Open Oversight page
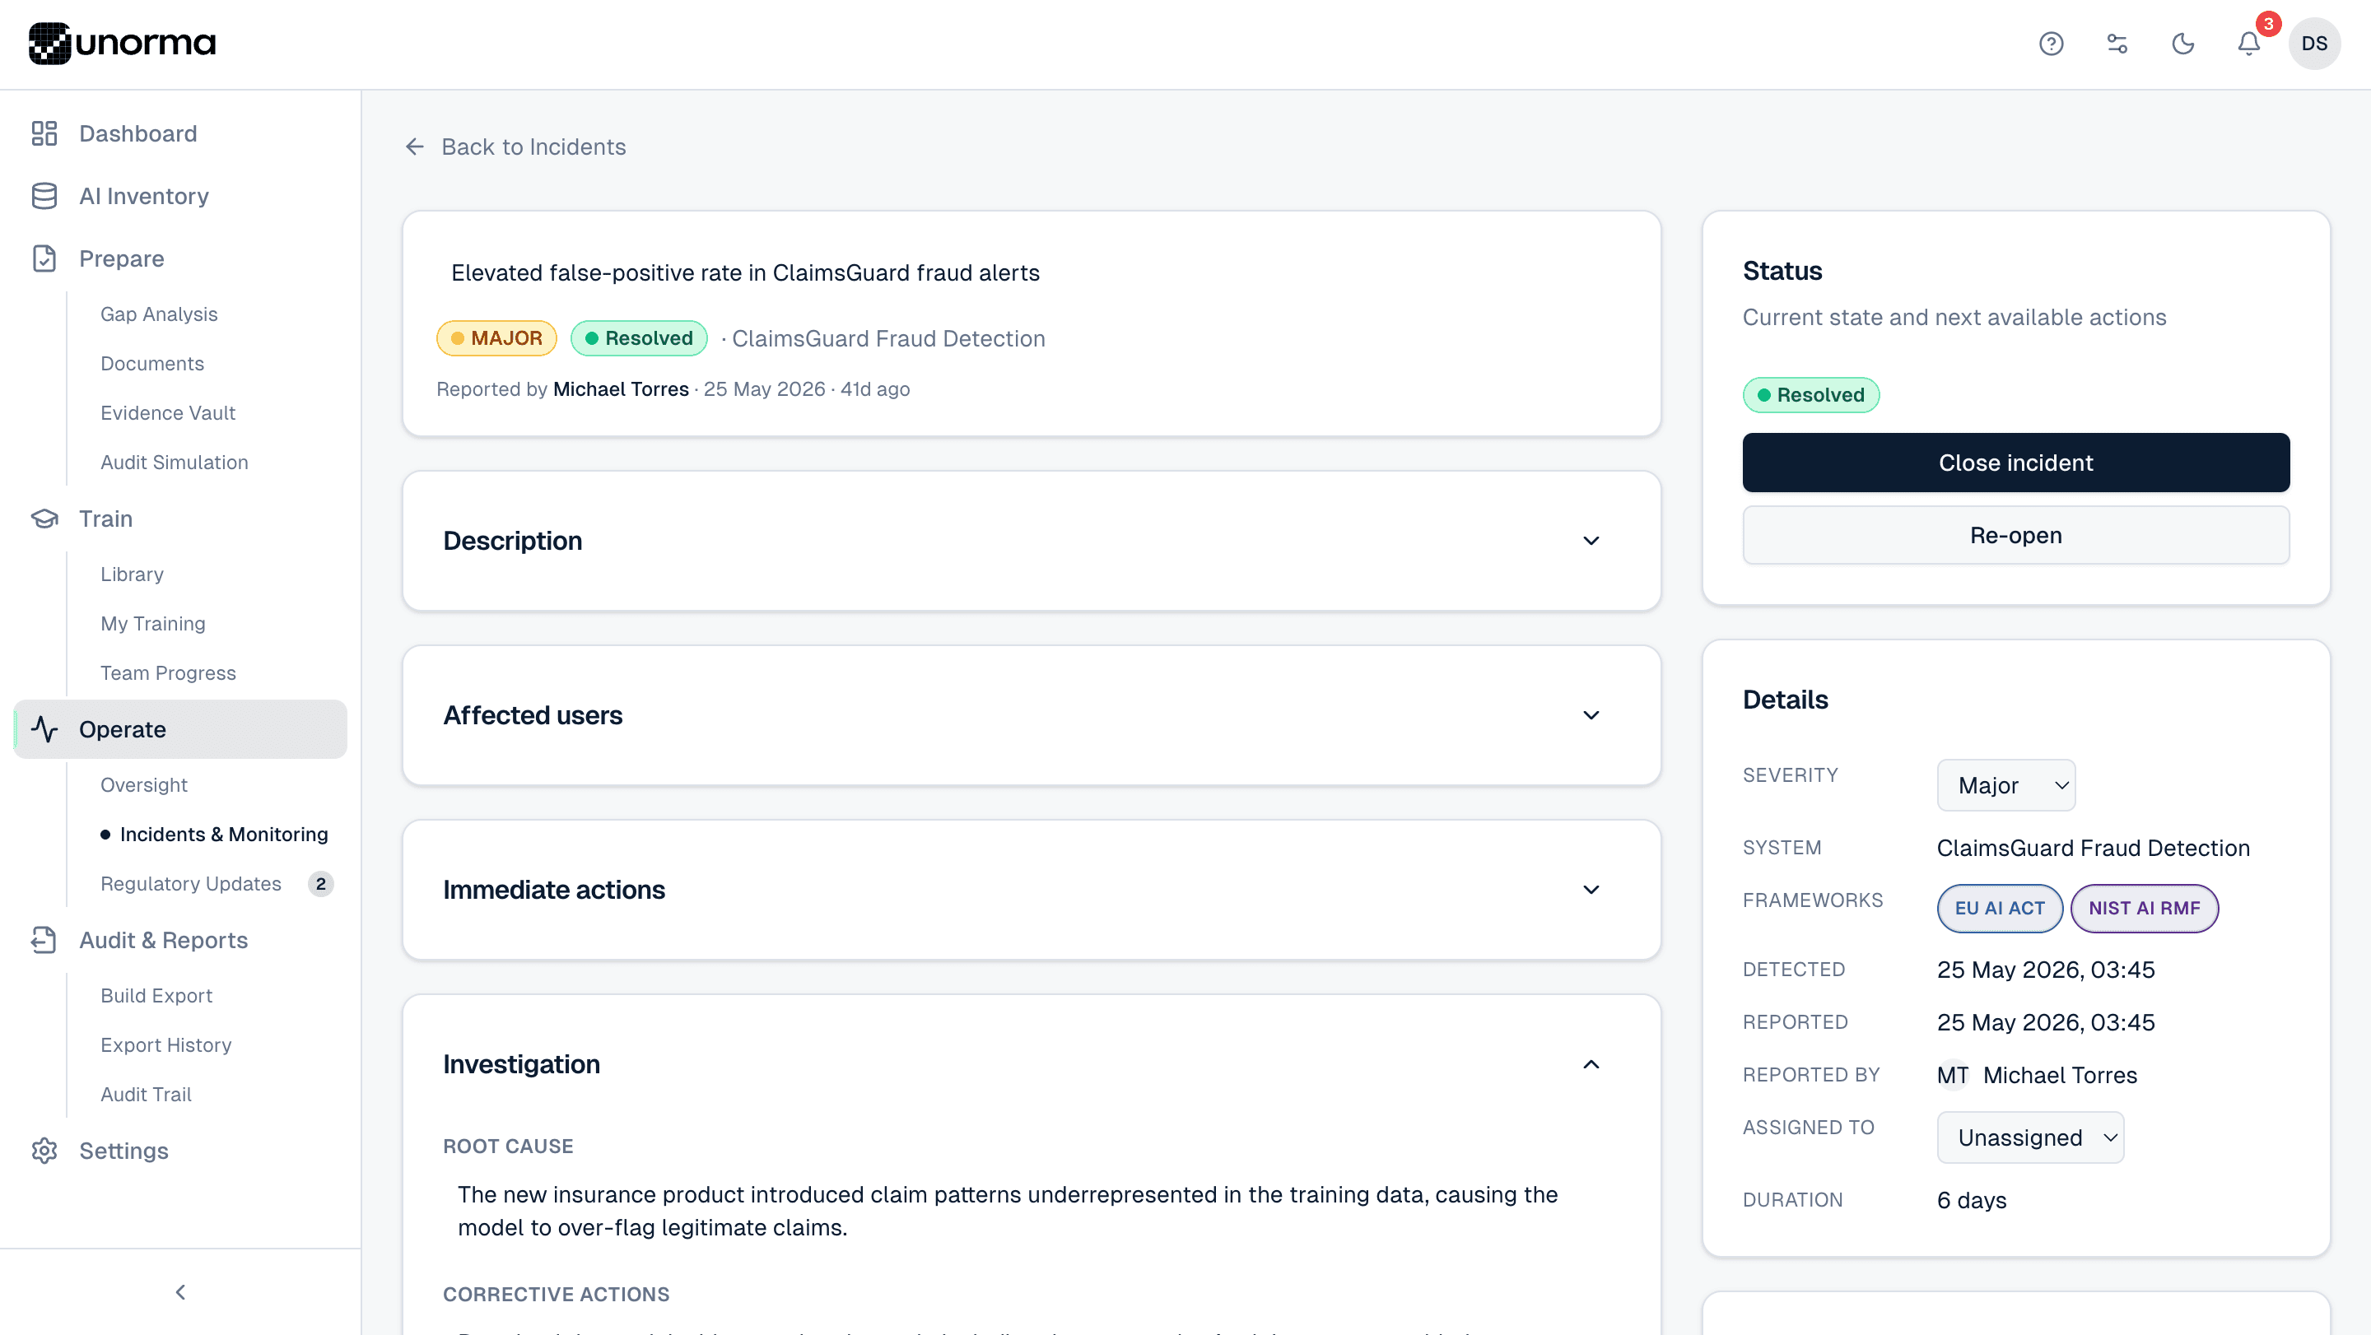 143,785
